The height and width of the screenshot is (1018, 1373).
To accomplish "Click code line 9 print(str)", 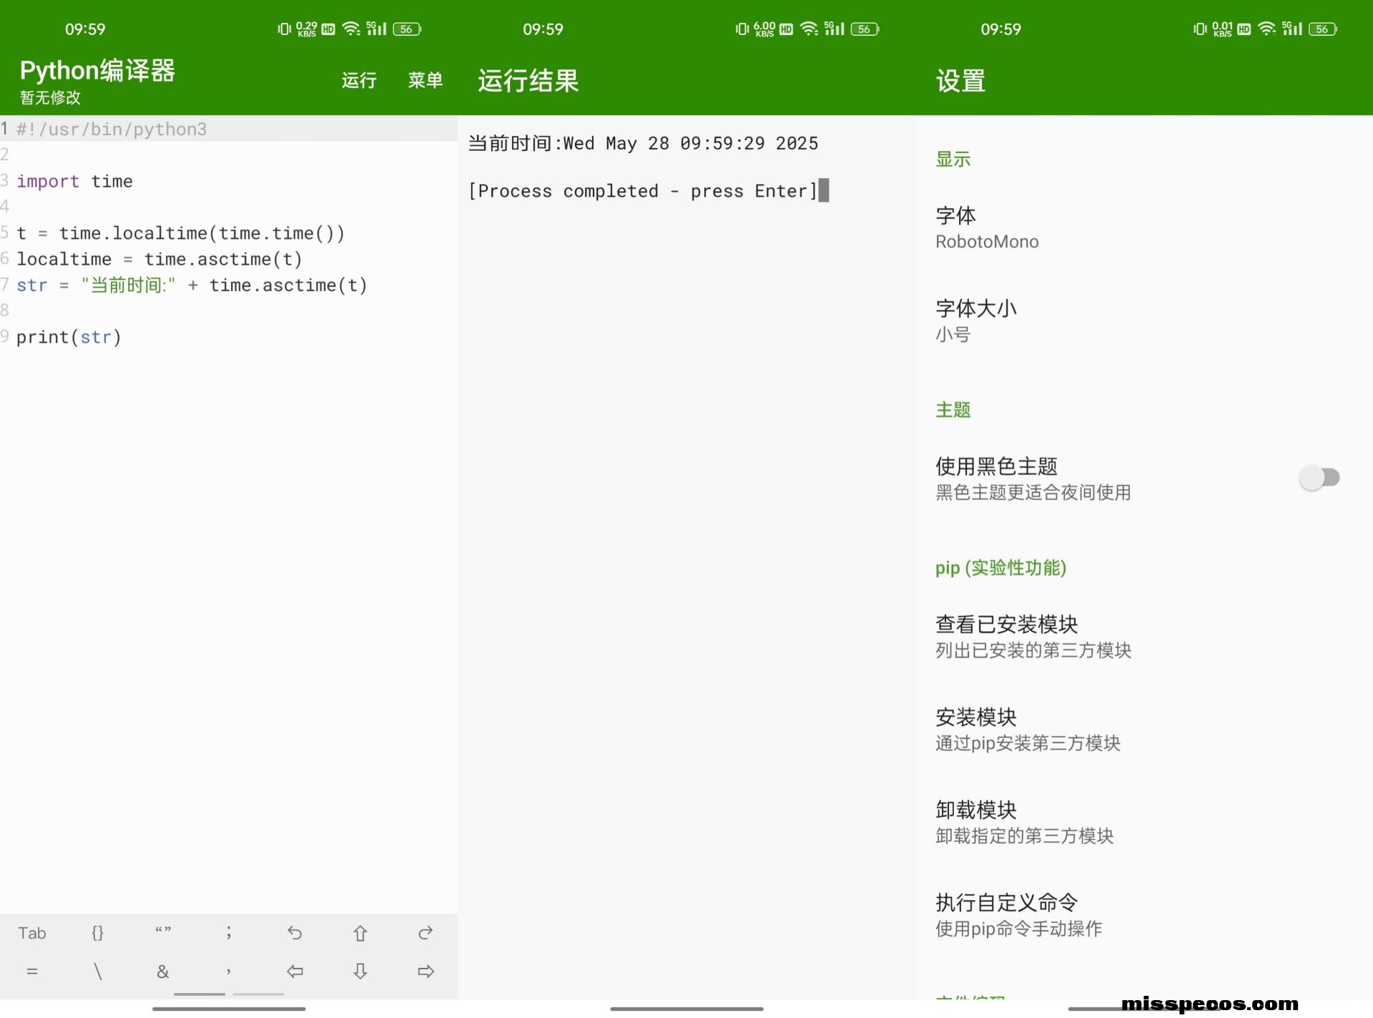I will tap(69, 337).
